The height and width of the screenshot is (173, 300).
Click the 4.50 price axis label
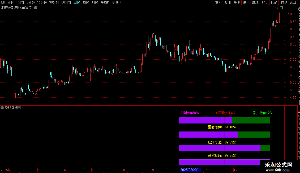[293, 97]
